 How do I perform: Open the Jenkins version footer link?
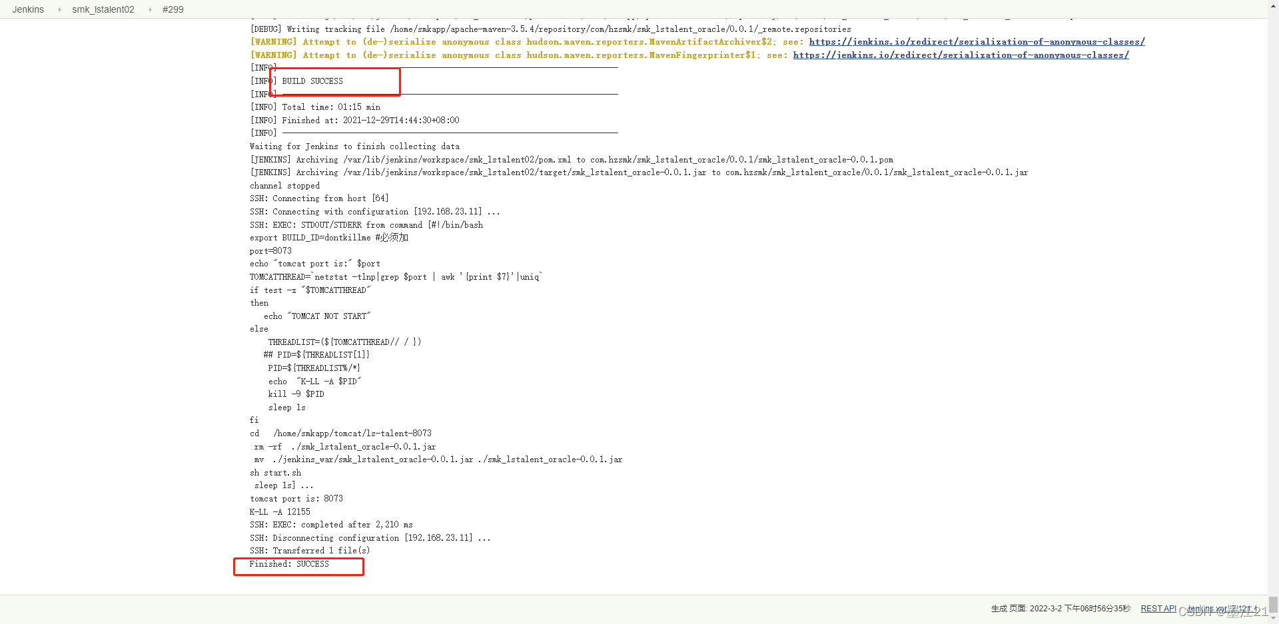click(x=1222, y=609)
